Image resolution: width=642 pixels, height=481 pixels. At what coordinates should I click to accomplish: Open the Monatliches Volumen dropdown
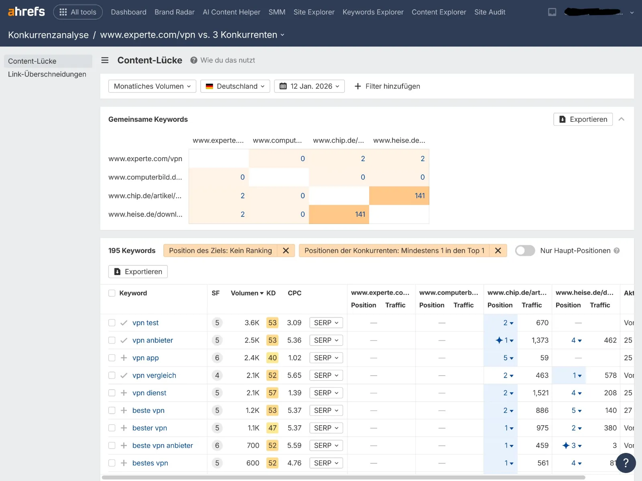coord(152,86)
